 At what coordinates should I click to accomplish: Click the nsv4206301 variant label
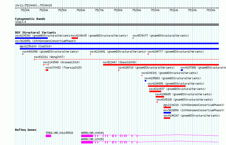(x=170, y=73)
